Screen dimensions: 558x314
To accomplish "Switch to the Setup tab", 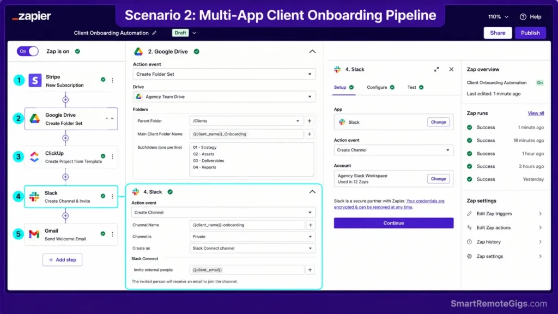I will [343, 87].
